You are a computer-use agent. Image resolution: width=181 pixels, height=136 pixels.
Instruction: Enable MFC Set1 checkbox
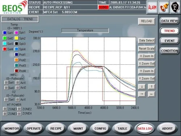[x=6, y=83]
